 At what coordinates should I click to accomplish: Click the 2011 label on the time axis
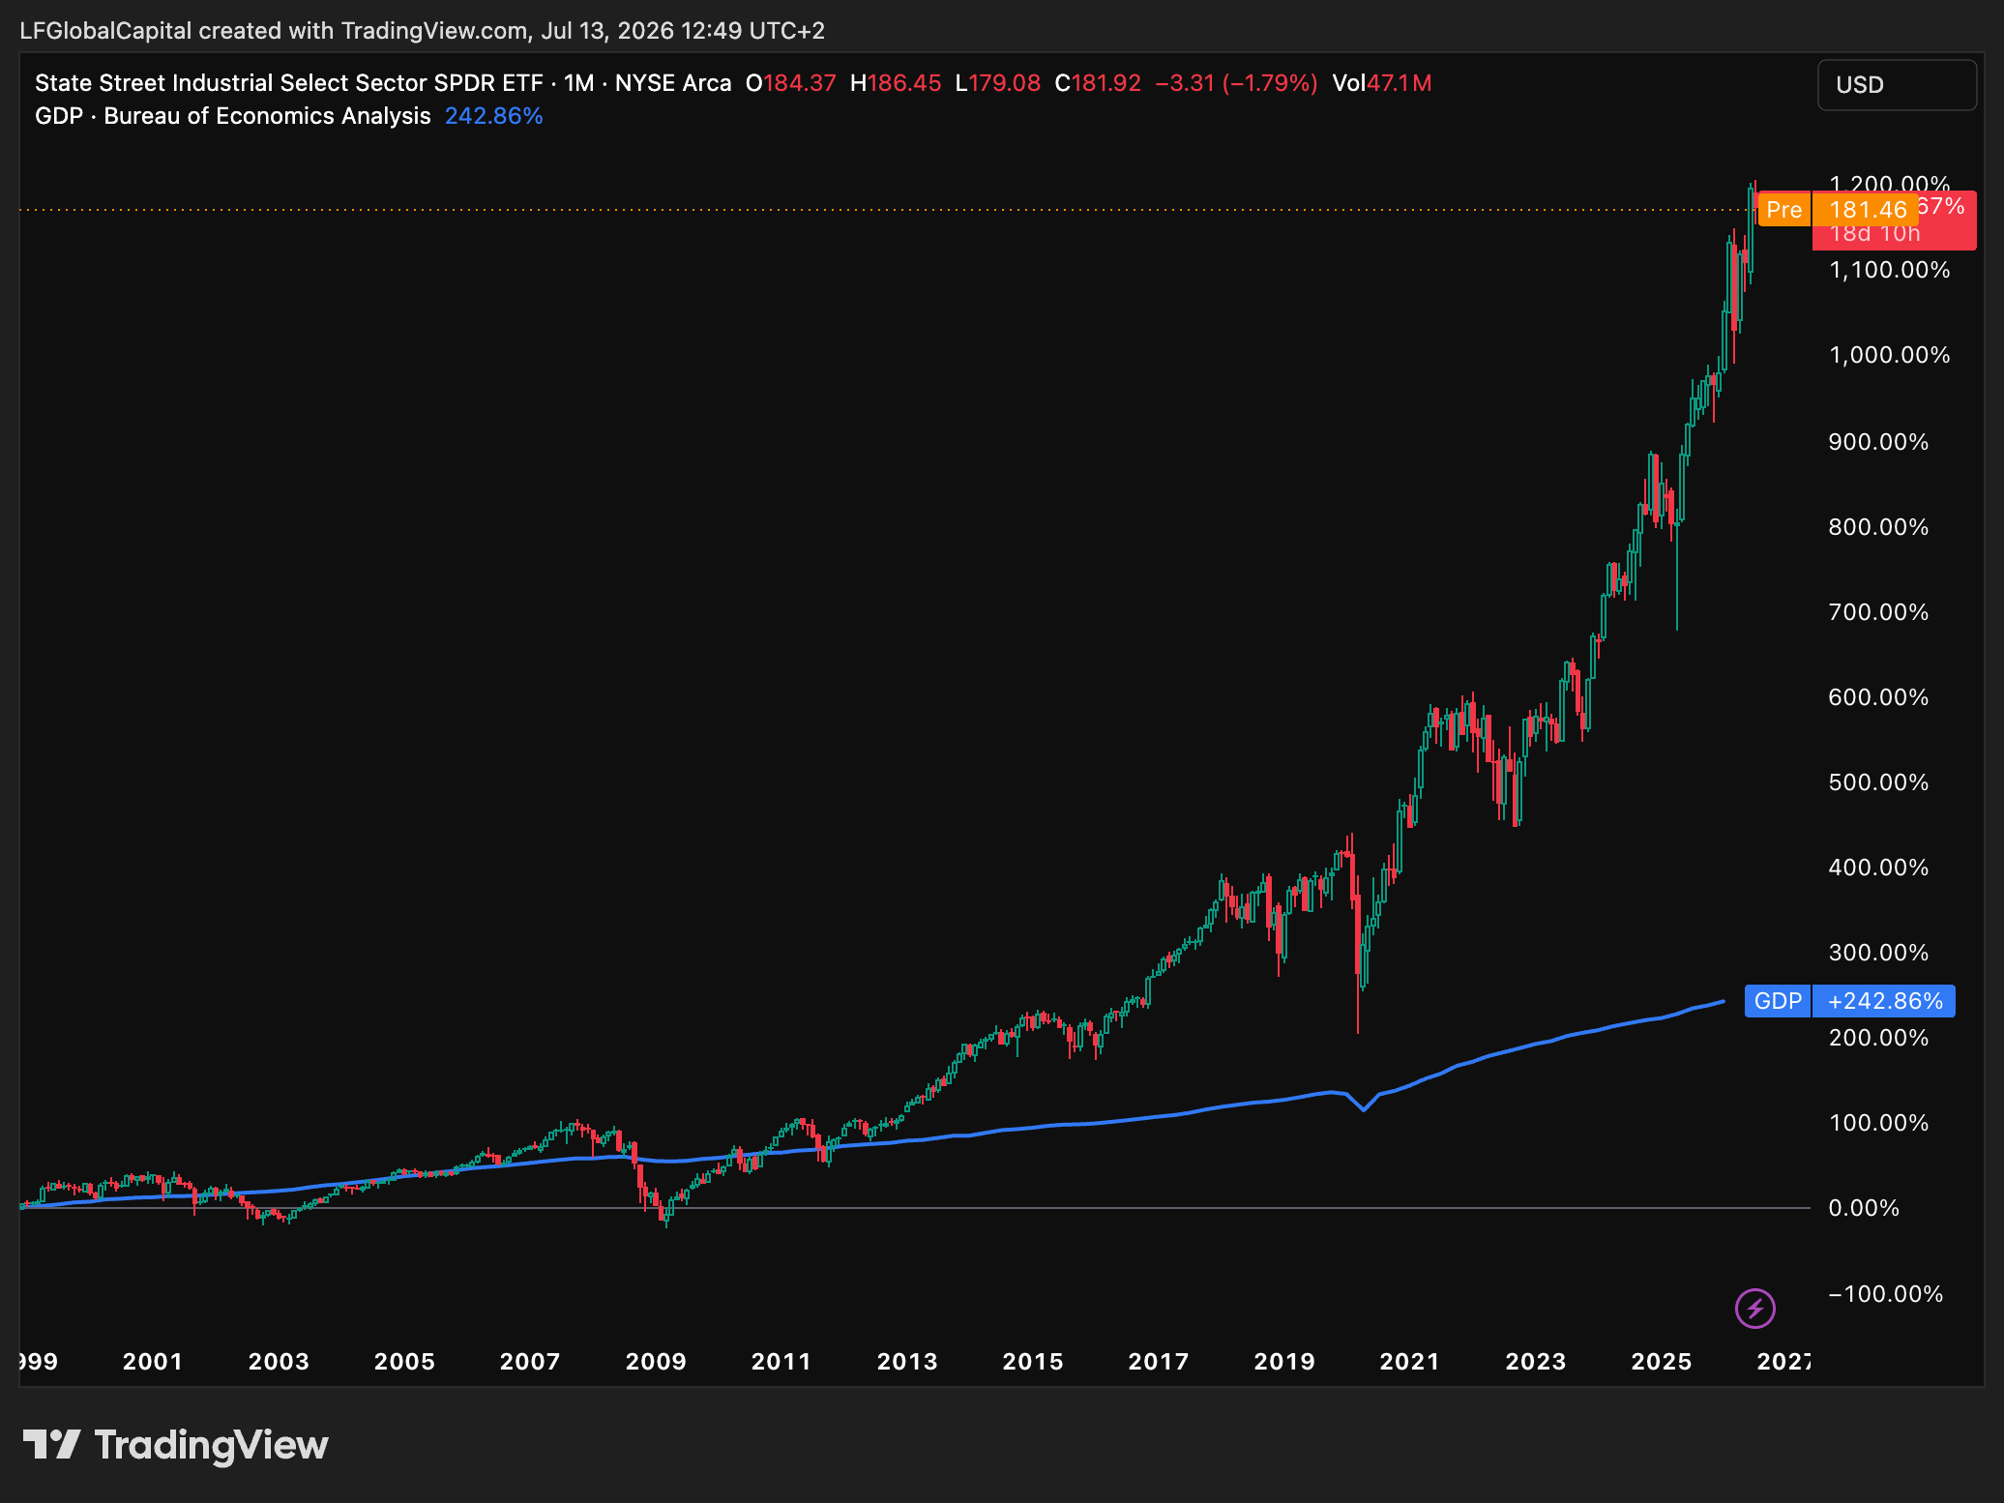click(x=781, y=1362)
